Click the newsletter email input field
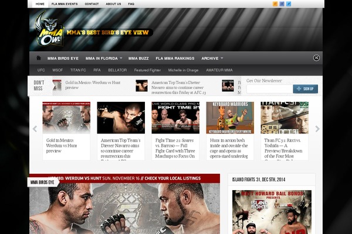The image size is (352, 234). coord(270,89)
